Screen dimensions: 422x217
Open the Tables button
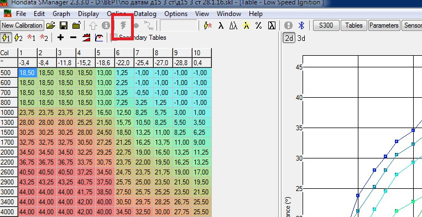[x=353, y=25]
